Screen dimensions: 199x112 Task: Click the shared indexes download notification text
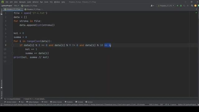click(x=74, y=105)
